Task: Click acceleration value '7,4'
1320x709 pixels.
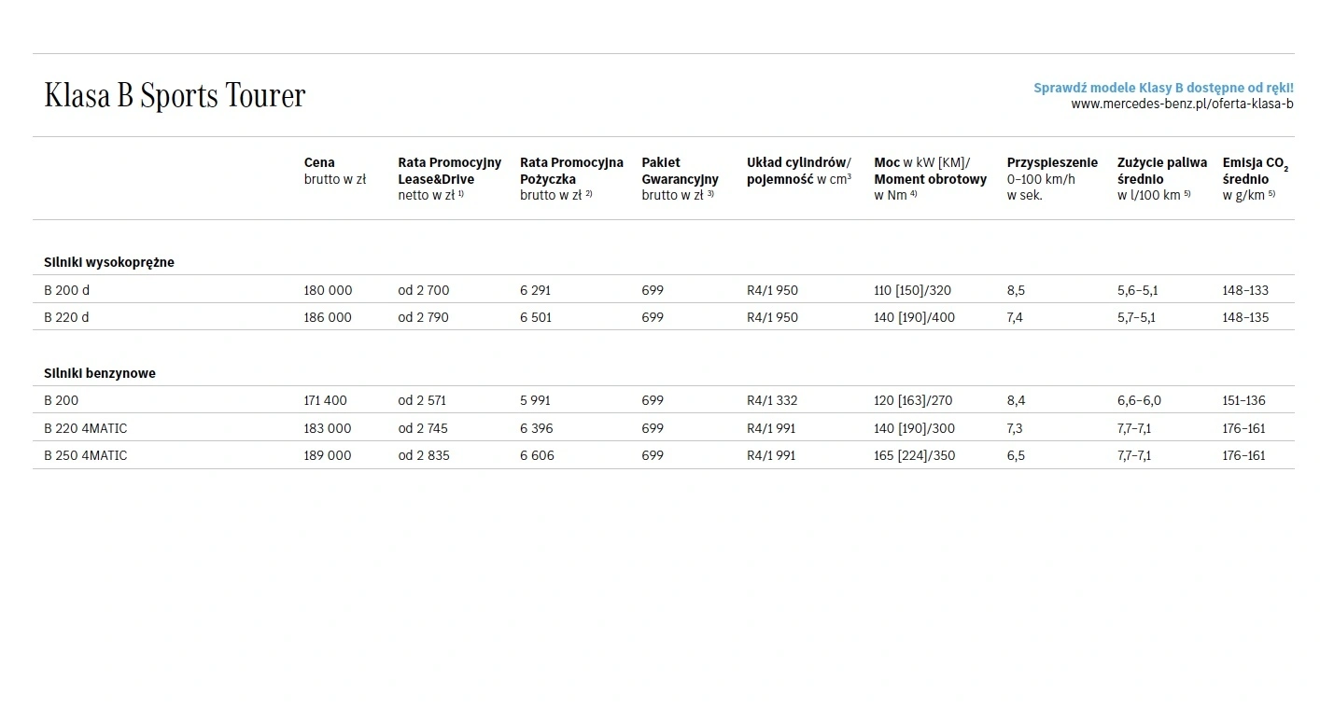Action: click(1015, 317)
